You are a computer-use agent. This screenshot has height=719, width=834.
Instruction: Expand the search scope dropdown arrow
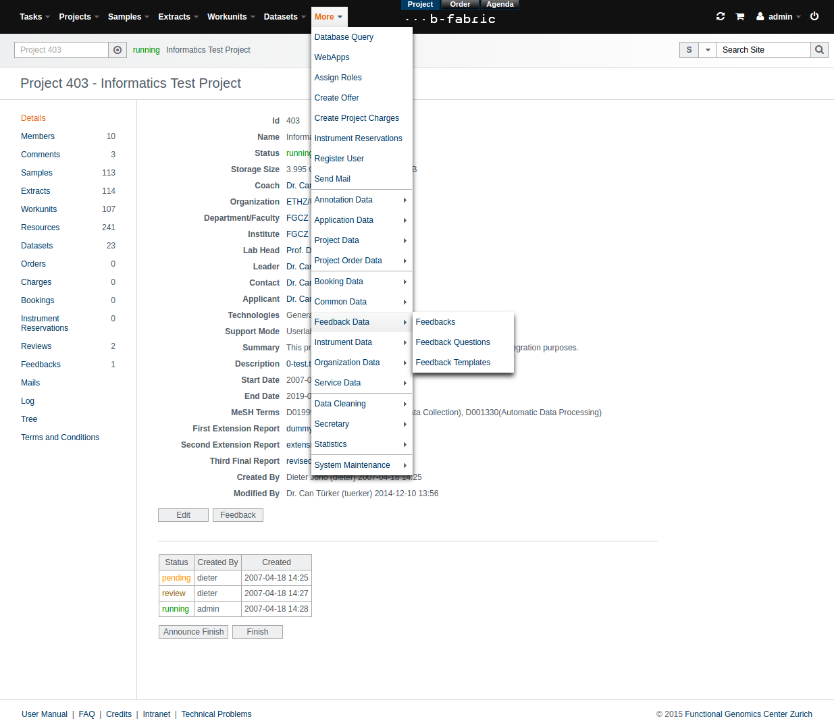pyautogui.click(x=707, y=50)
